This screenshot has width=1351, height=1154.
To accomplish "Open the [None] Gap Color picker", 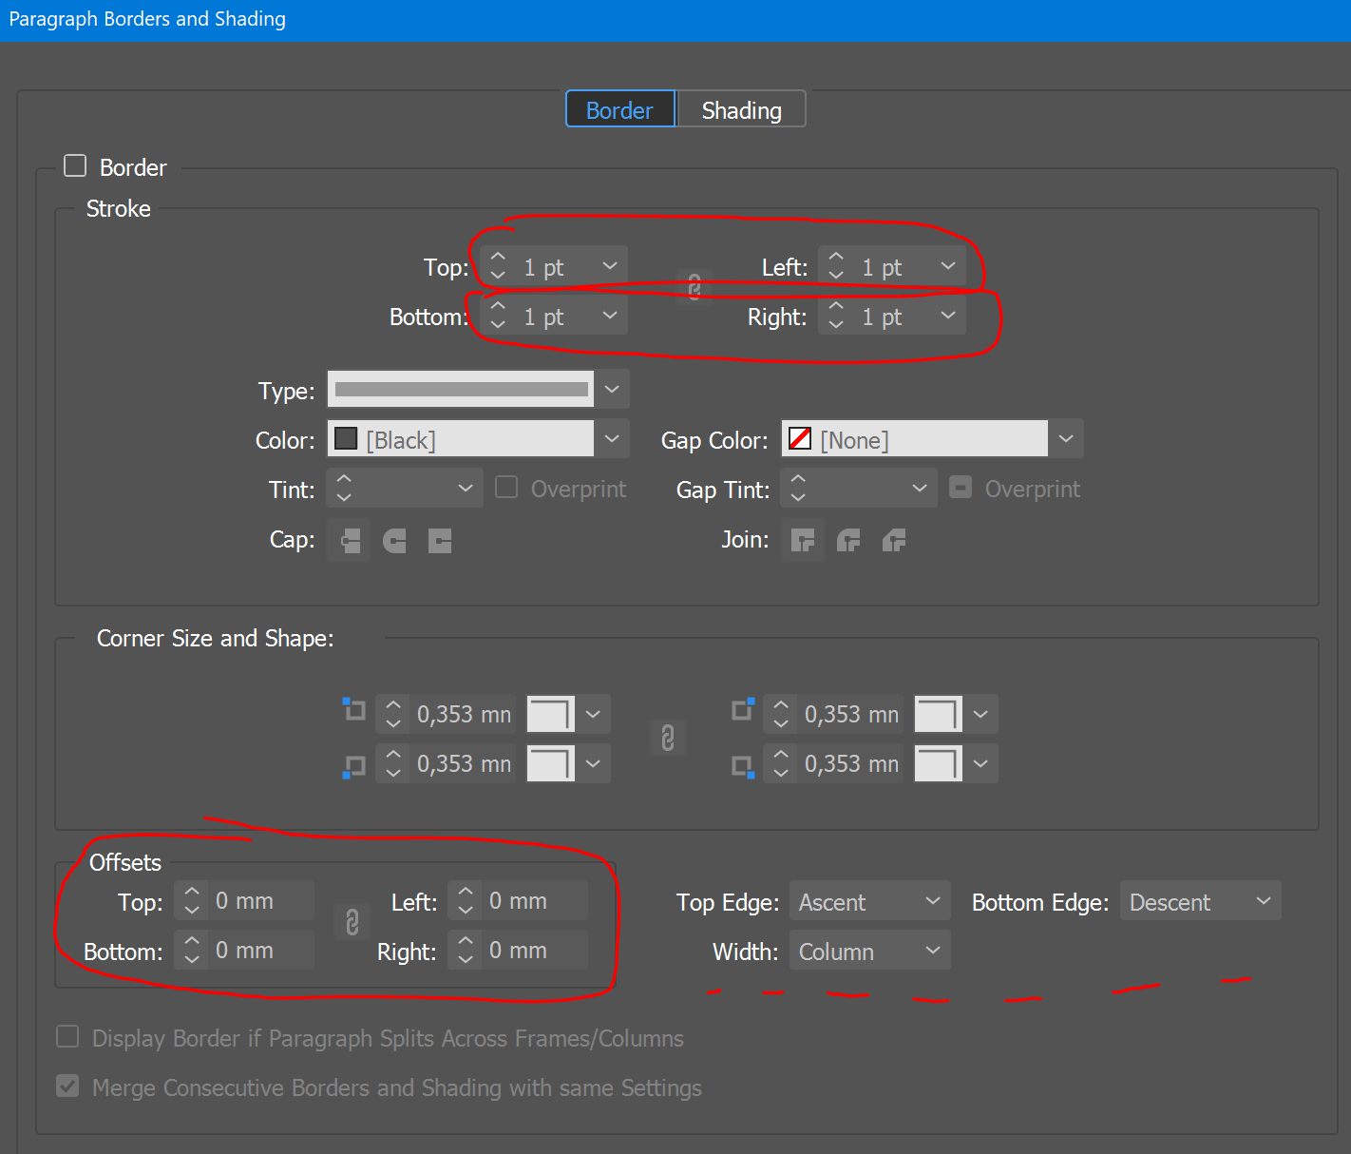I will pos(932,439).
